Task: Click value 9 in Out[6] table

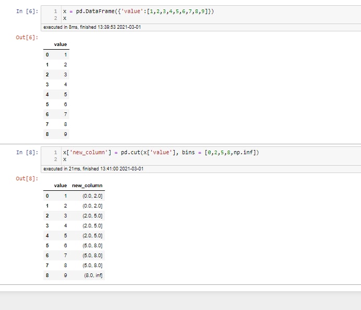Action: [x=65, y=134]
